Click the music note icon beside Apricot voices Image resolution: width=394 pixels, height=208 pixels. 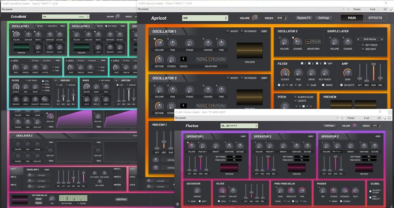pos(286,18)
